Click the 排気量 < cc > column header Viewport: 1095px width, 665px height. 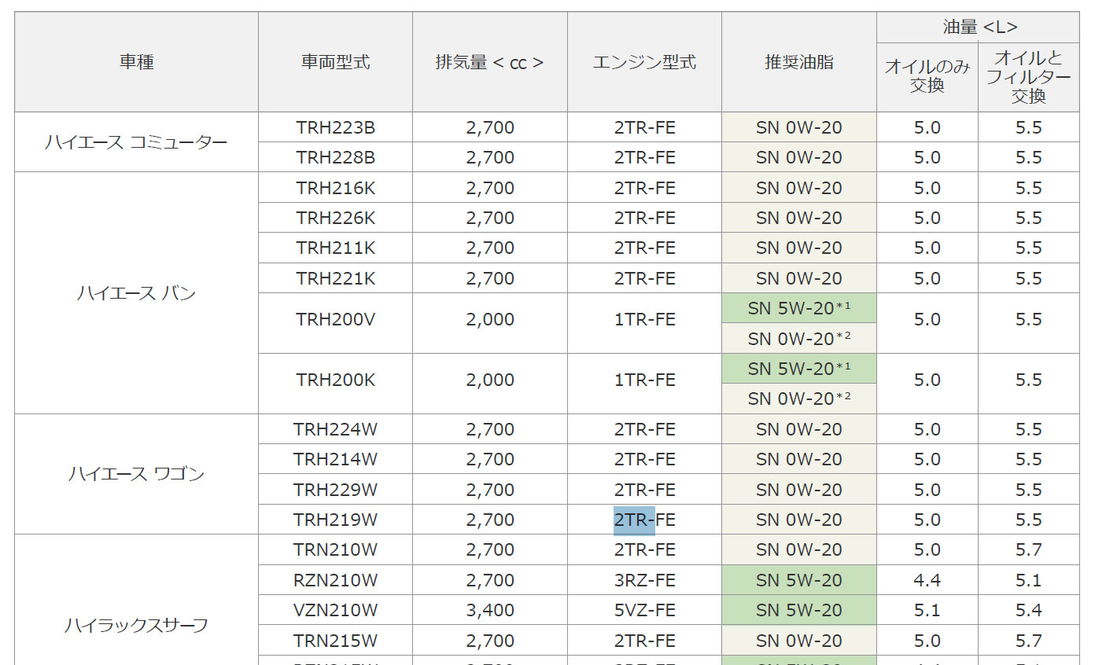click(x=489, y=62)
